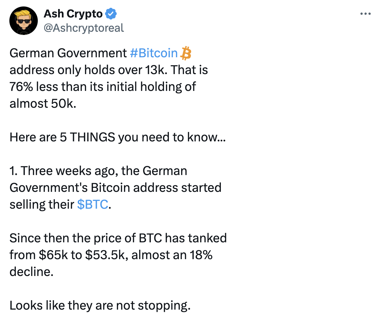Screen dimensions: 381x319
Task: Click the numbered point starting with 1.
Action: (98, 170)
